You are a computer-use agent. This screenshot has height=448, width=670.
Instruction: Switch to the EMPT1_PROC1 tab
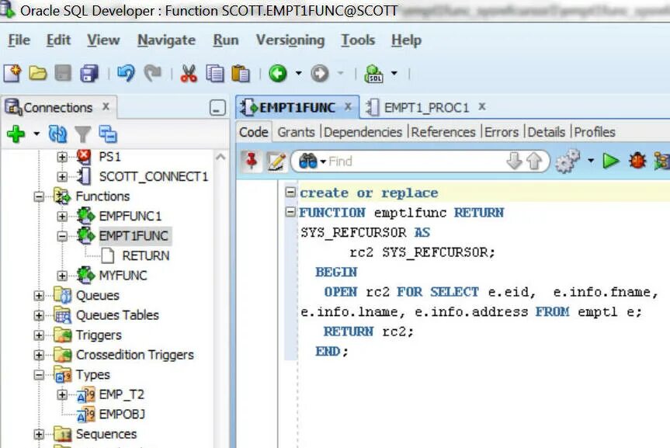point(425,107)
